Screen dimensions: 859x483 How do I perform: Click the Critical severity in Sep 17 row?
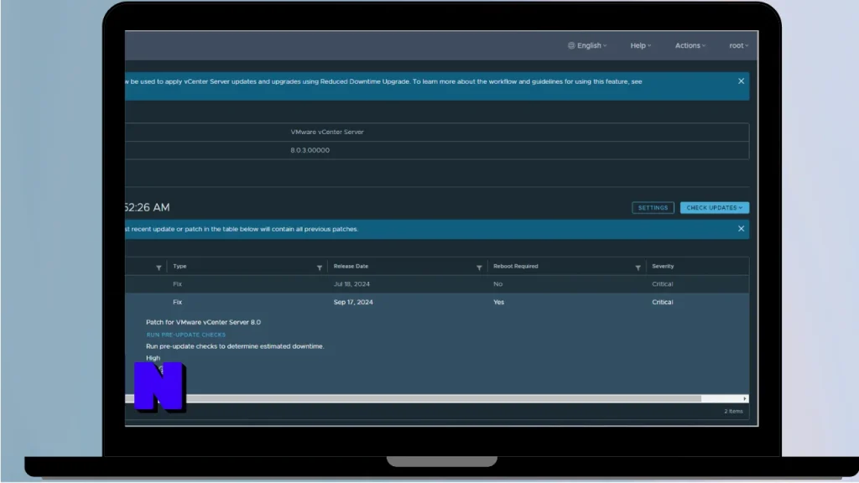point(663,302)
